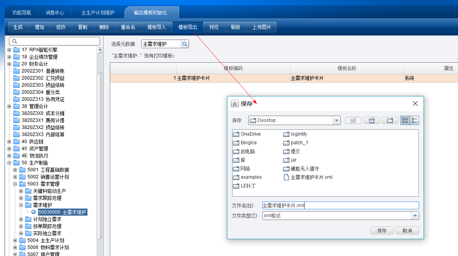Expand the 18 企业绩效管理 node

[9, 57]
